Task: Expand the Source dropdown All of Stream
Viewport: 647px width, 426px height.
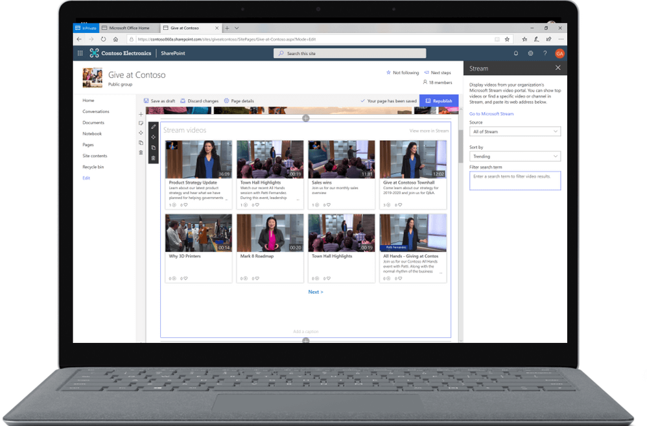Action: coord(515,132)
